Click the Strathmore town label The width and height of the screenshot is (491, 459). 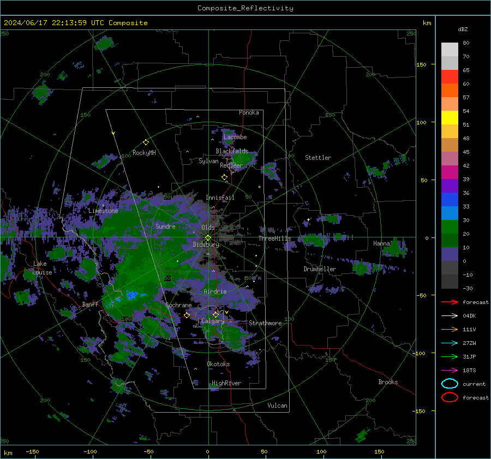pos(265,323)
